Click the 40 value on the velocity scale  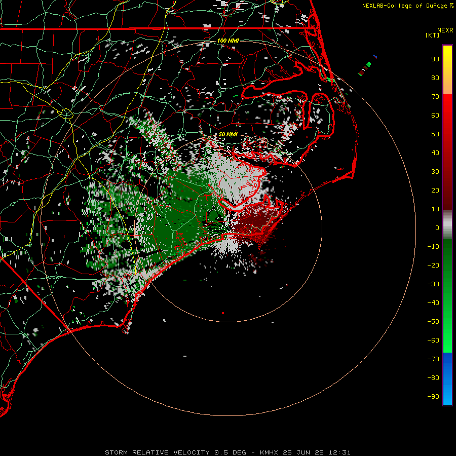tap(435, 153)
